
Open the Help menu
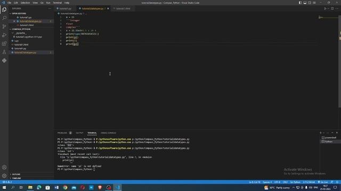tap(67, 3)
